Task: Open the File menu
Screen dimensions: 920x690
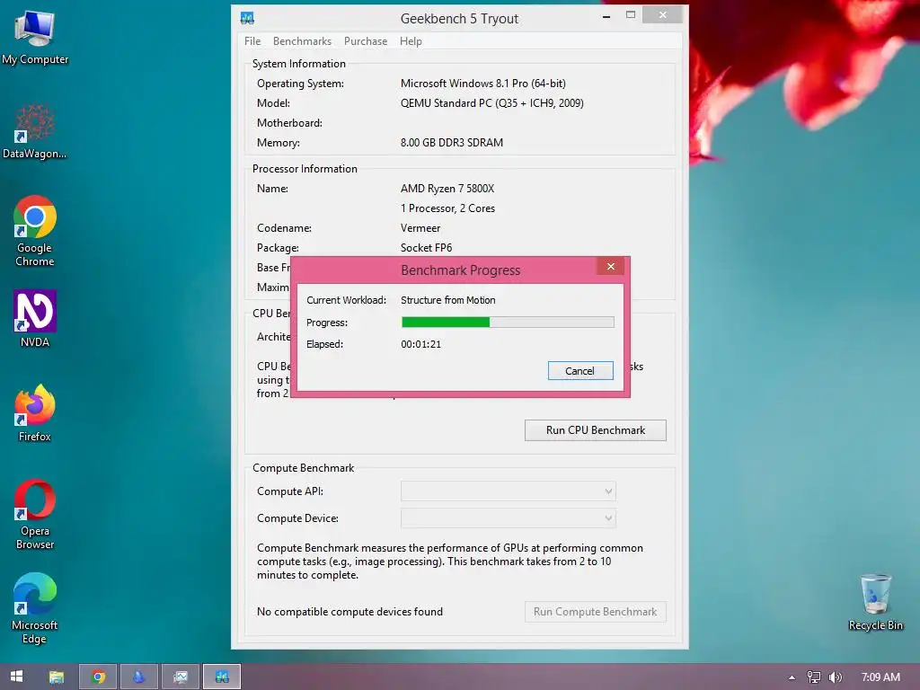Action: coord(252,41)
